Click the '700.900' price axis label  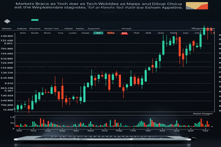[7, 49]
